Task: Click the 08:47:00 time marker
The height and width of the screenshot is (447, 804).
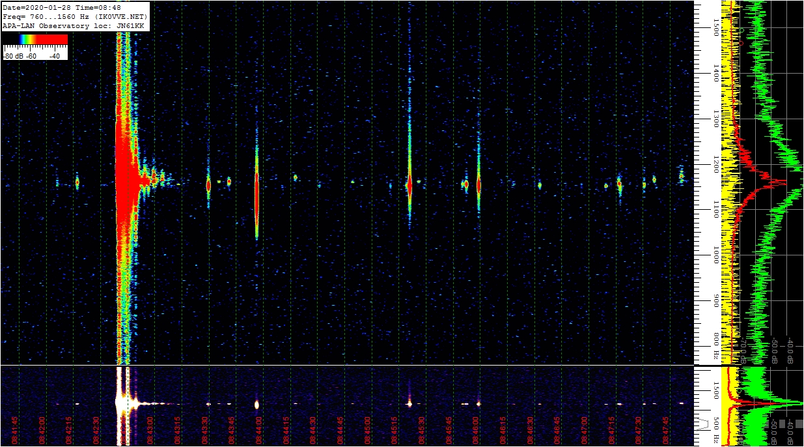Action: [584, 430]
